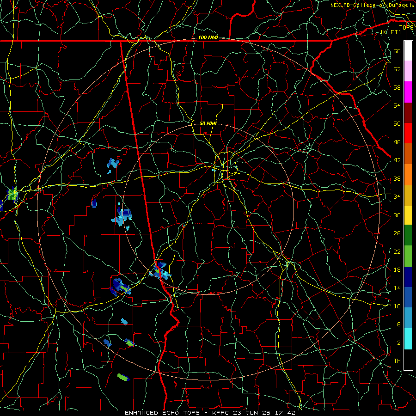Click the "23 JUN 25" date text

coord(251,413)
